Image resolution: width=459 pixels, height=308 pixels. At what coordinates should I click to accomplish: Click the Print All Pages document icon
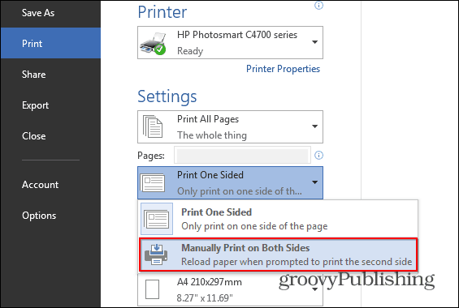(x=153, y=126)
